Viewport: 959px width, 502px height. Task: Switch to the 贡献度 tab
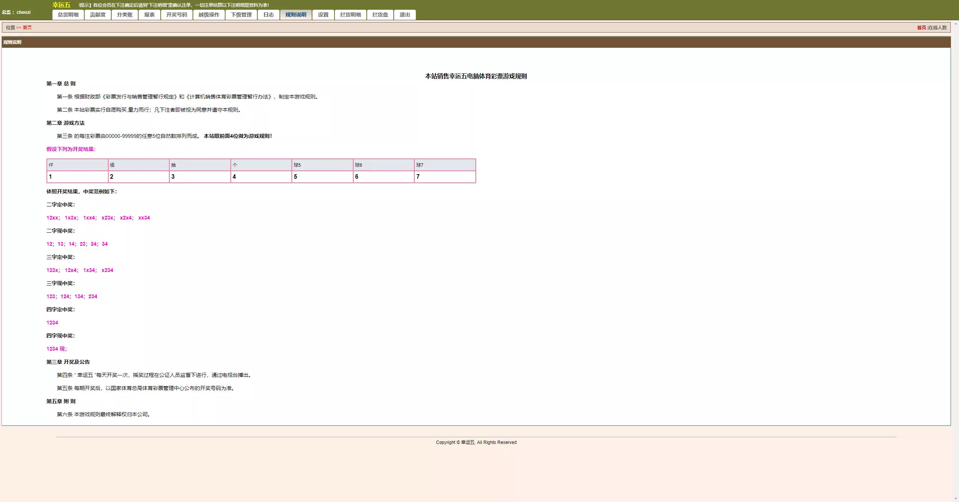click(98, 15)
